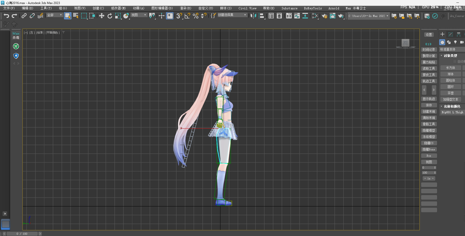
Task: Open the Material Editor icon
Action: (315, 16)
